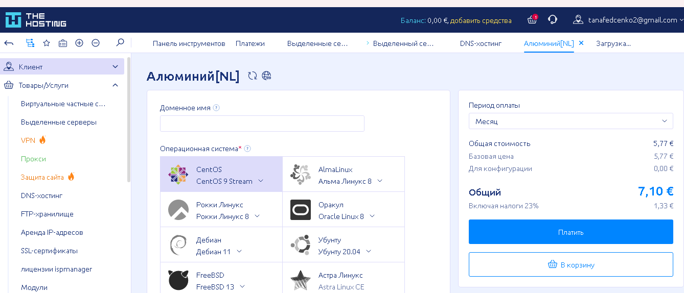The width and height of the screenshot is (684, 293).
Task: Open Защита сайта sidebar item
Action: point(42,177)
